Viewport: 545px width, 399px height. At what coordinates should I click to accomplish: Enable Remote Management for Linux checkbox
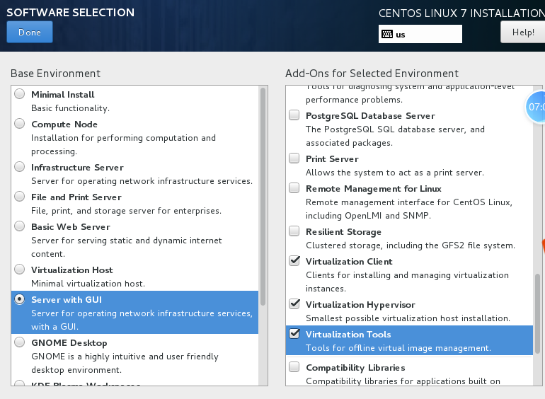[x=294, y=189]
